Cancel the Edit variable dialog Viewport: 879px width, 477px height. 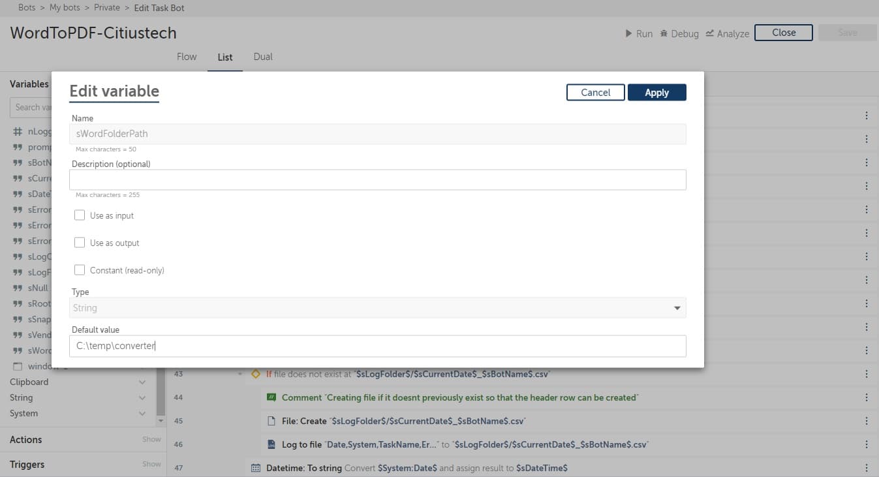point(596,93)
